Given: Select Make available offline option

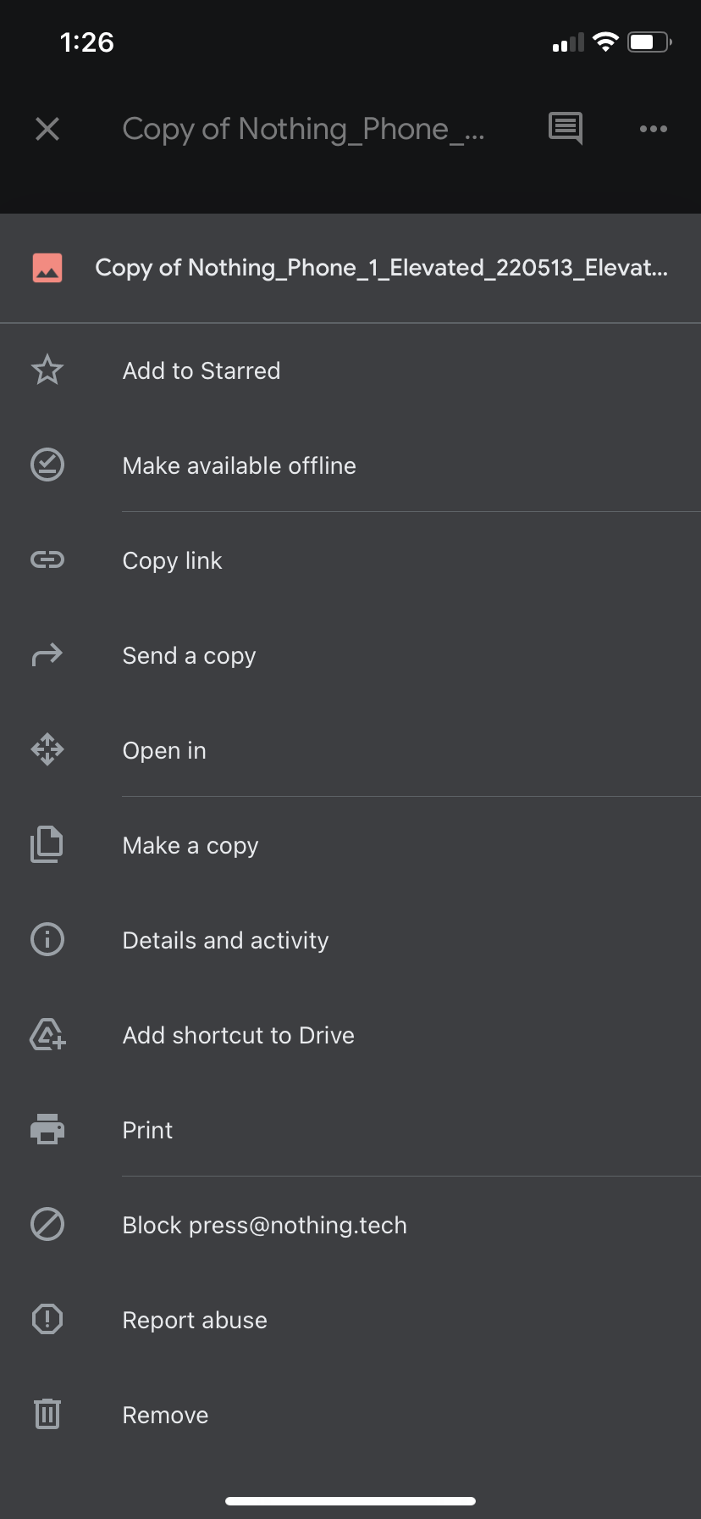Looking at the screenshot, I should click(x=239, y=465).
